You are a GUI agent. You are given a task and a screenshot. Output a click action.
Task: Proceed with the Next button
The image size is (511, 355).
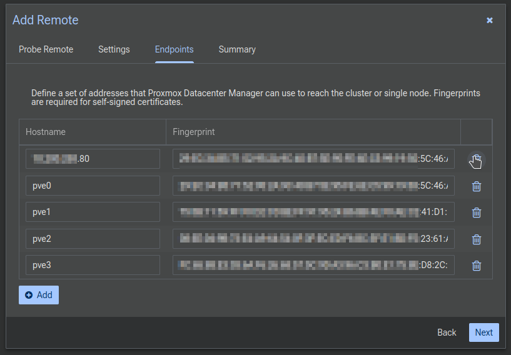(x=483, y=332)
